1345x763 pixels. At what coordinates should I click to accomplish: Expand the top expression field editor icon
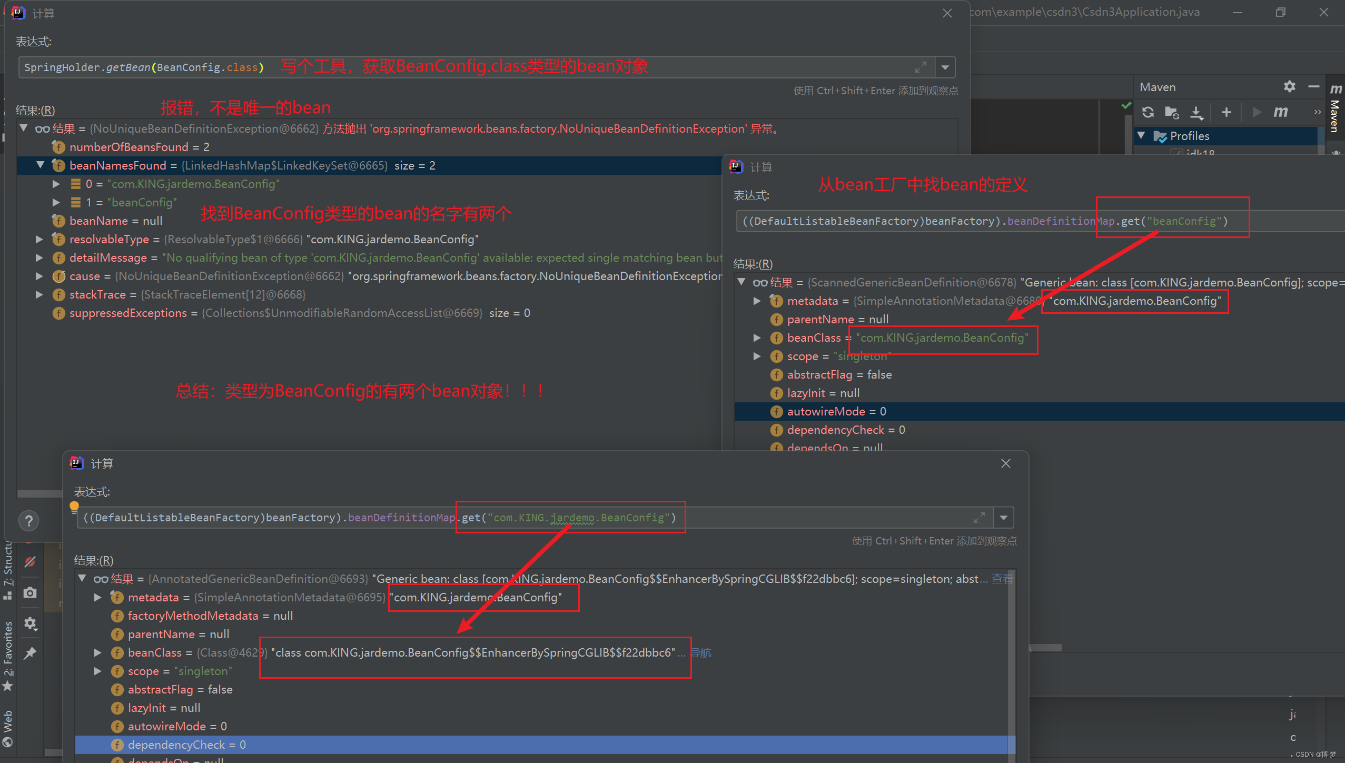tap(920, 67)
